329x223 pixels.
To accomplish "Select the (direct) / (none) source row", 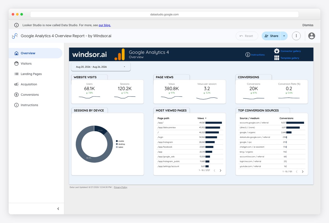I will (x=272, y=128).
